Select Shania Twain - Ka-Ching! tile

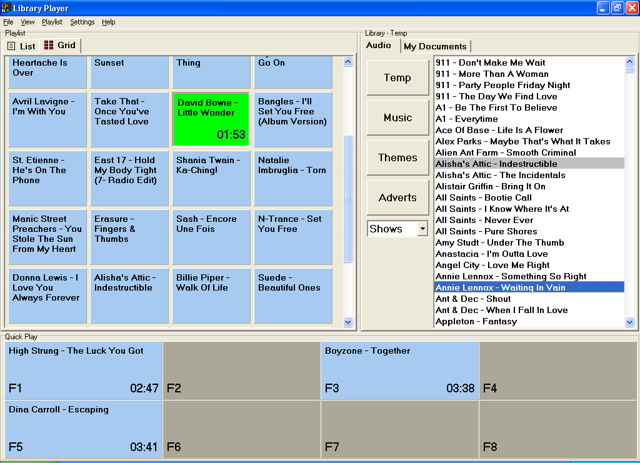tap(211, 178)
